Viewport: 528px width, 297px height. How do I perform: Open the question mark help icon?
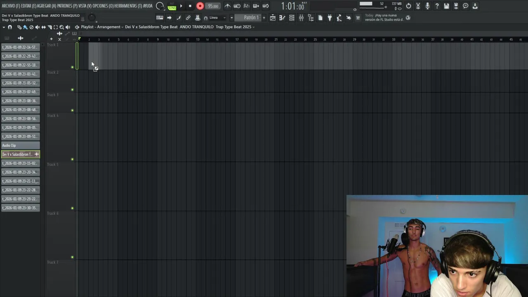click(437, 6)
